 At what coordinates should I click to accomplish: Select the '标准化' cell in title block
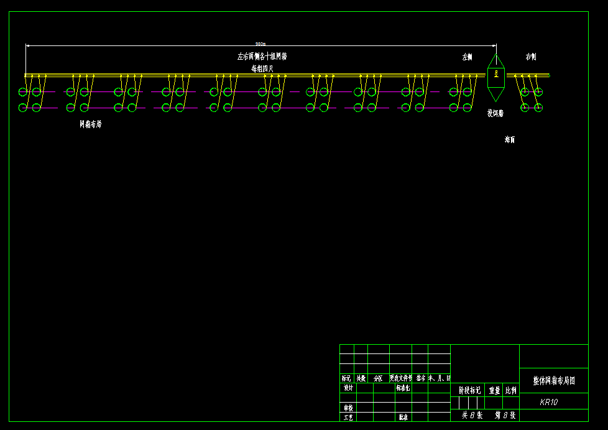click(403, 388)
